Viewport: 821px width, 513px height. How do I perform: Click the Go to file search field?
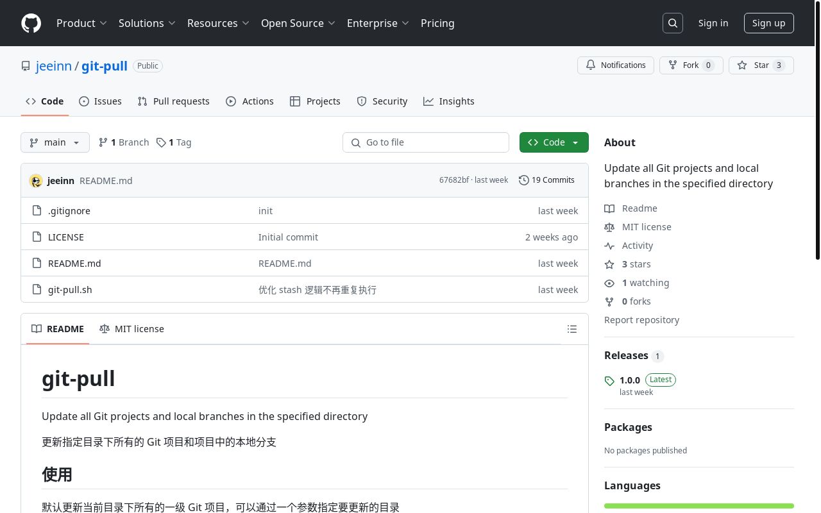426,142
